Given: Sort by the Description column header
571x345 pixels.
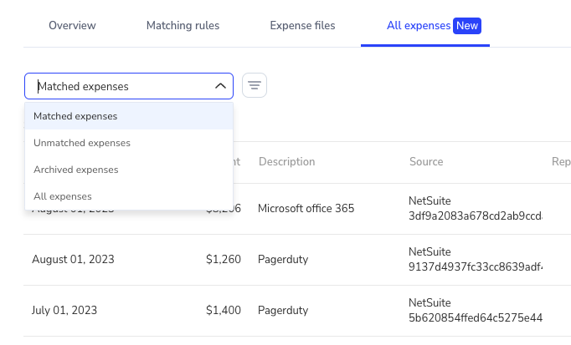Looking at the screenshot, I should [x=286, y=161].
